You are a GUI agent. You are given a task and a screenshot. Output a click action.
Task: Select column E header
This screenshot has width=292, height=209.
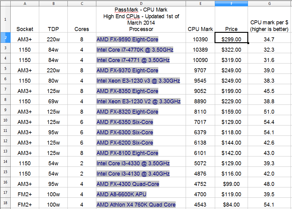coord(200,4)
